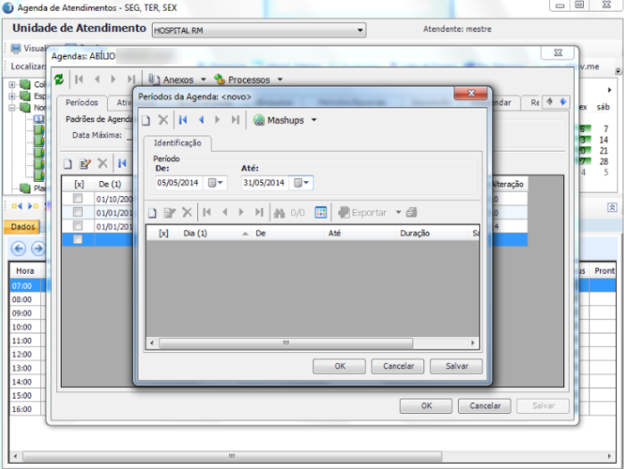Click OK in Períodos da Agenda dialog
Image resolution: width=624 pixels, height=469 pixels.
[339, 366]
